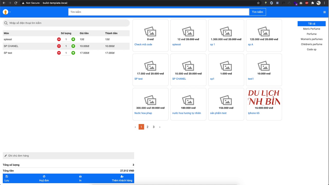Open the sptesst product link

pos(176,44)
